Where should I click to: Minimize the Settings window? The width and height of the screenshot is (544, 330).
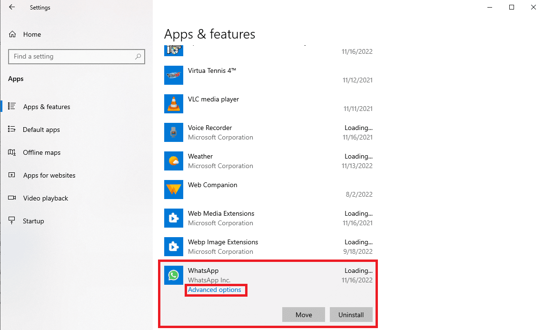coord(490,7)
